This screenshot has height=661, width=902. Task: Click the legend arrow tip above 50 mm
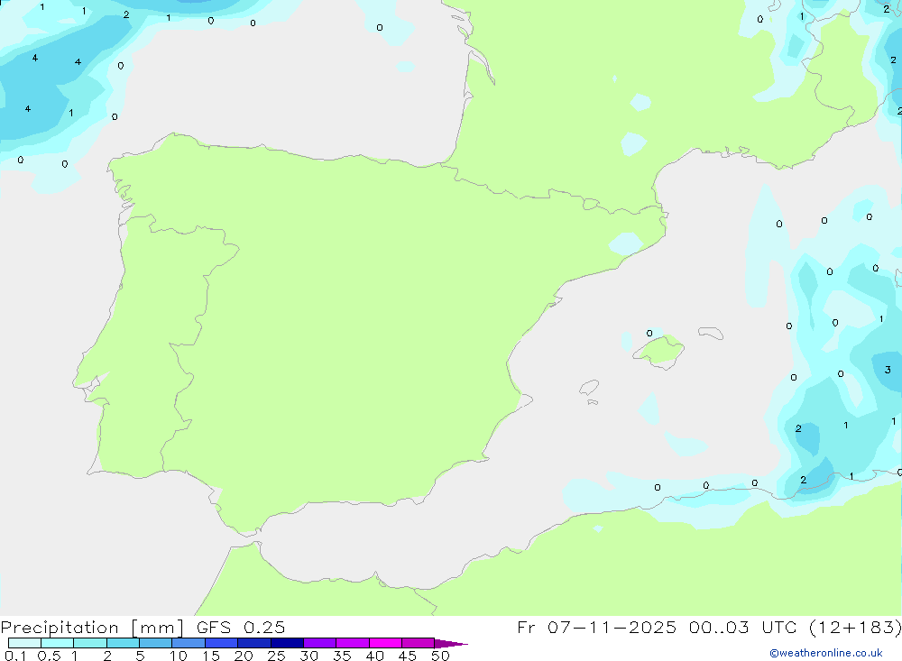[x=450, y=643]
